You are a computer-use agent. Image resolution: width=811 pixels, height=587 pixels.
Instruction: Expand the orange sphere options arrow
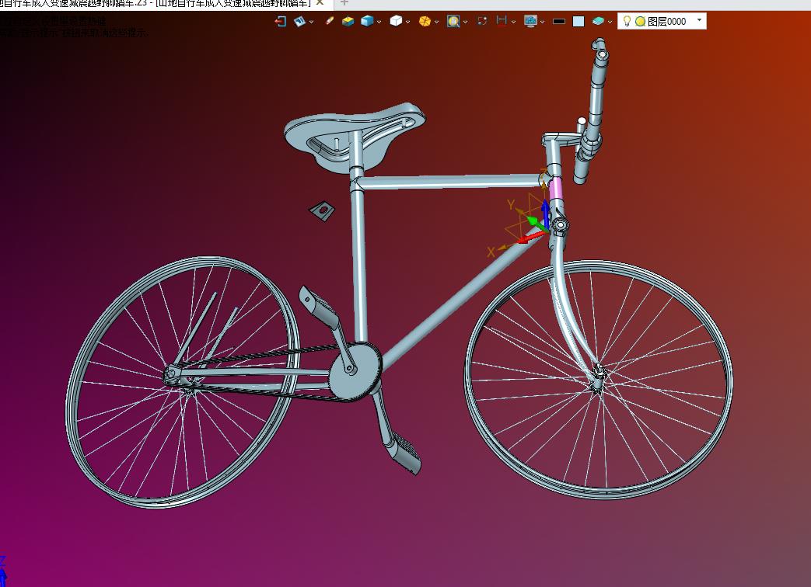(436, 22)
